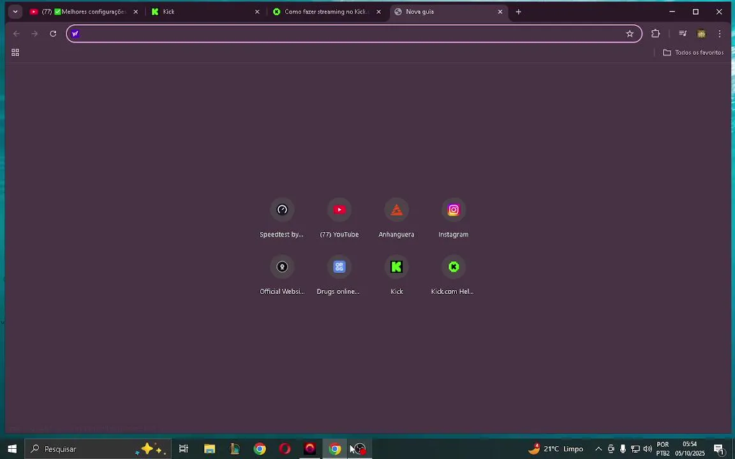
Task: Bookmark this tab with the star icon
Action: coord(630,34)
